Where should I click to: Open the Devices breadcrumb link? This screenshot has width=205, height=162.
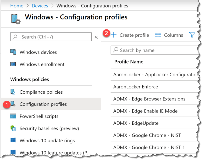40,6
